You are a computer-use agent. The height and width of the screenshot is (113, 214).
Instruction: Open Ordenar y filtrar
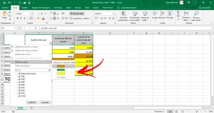tap(186, 16)
